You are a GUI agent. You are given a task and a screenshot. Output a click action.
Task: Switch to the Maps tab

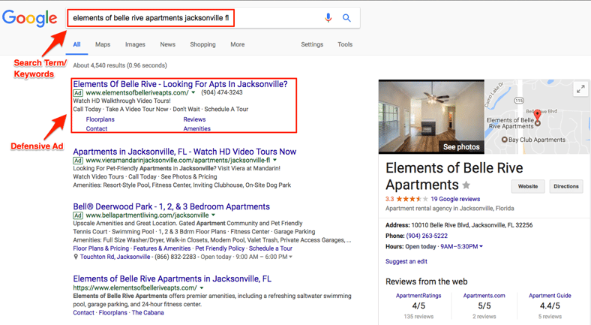point(103,44)
